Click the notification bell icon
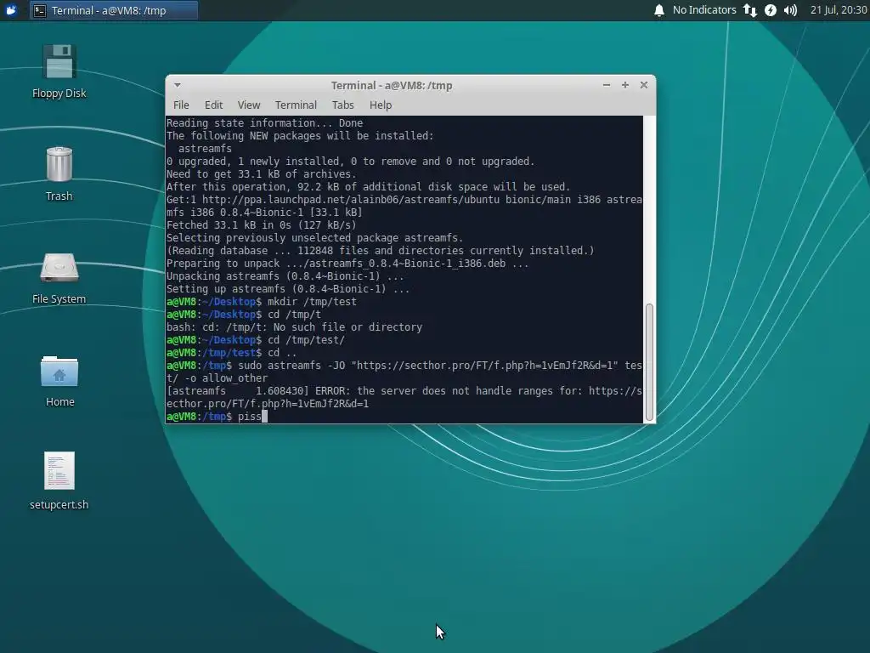The width and height of the screenshot is (870, 653). 659,10
